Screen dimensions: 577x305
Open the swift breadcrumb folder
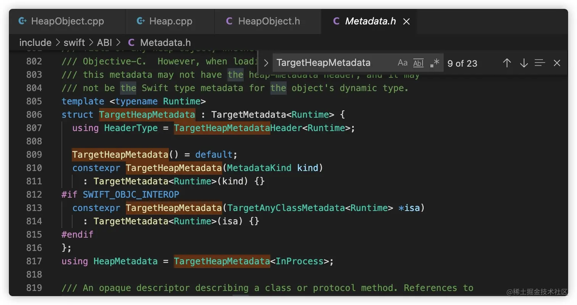pyautogui.click(x=74, y=43)
